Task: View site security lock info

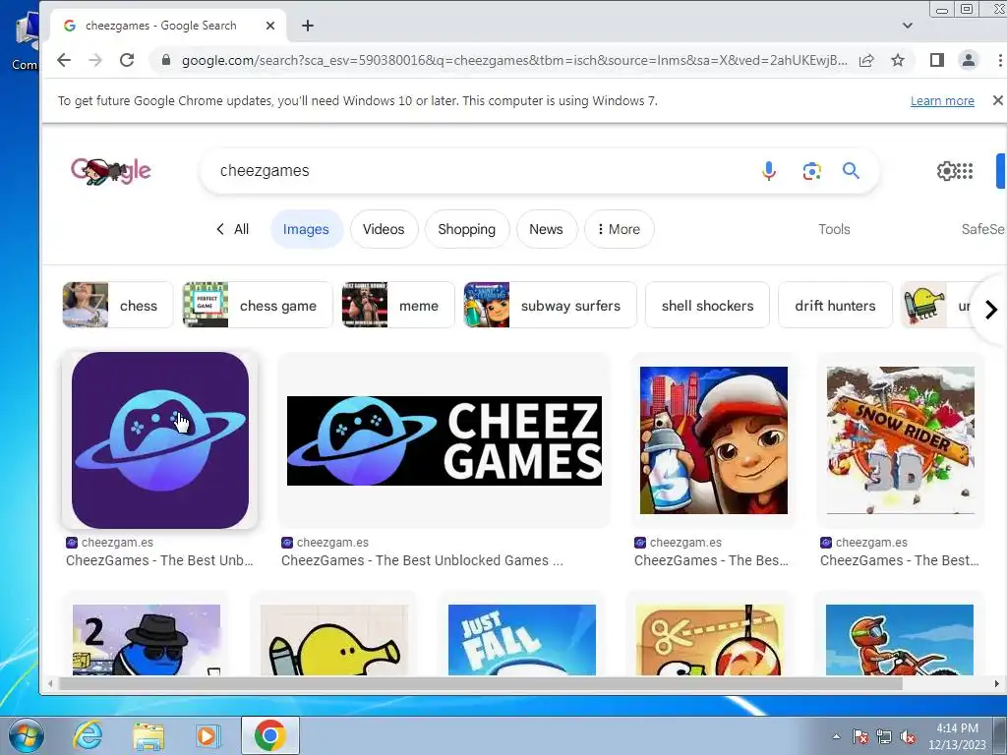Action: (x=166, y=60)
